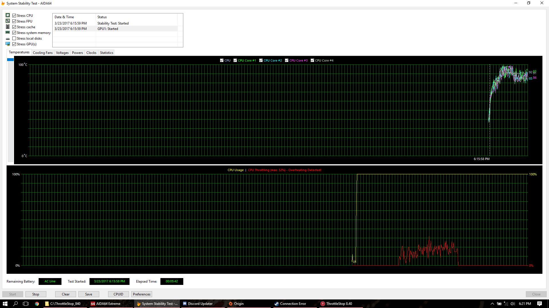Show hidden system tray icons

tap(492, 304)
